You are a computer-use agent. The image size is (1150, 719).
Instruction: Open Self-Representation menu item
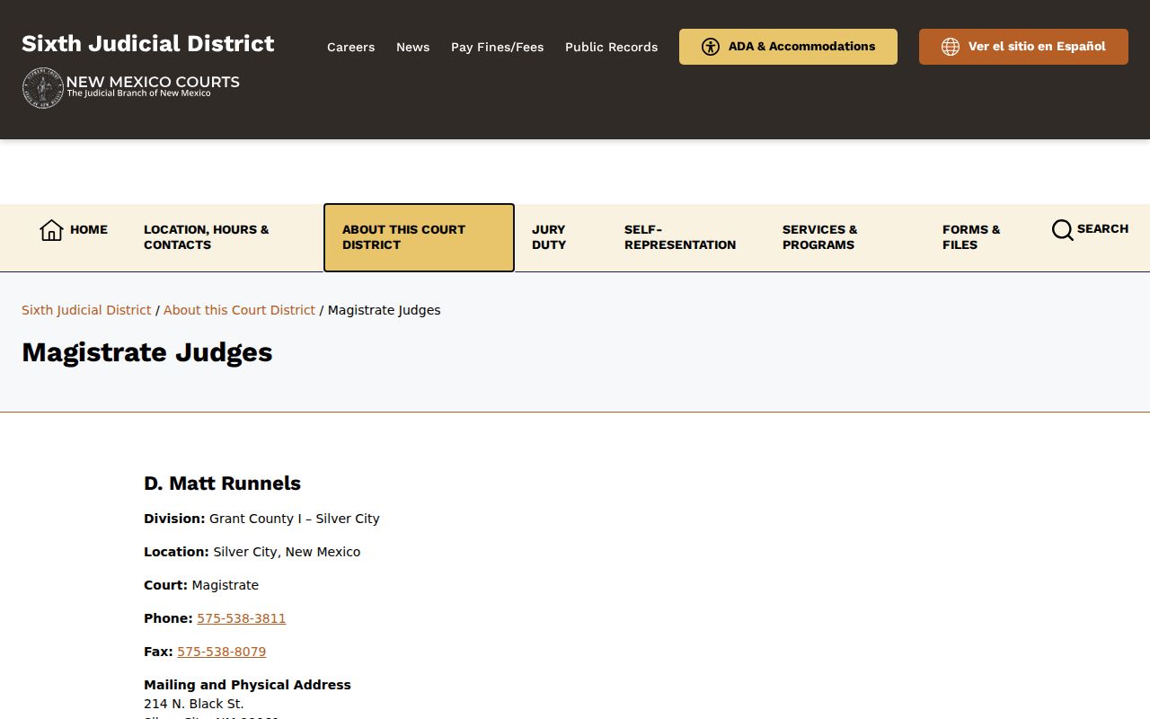(x=680, y=237)
